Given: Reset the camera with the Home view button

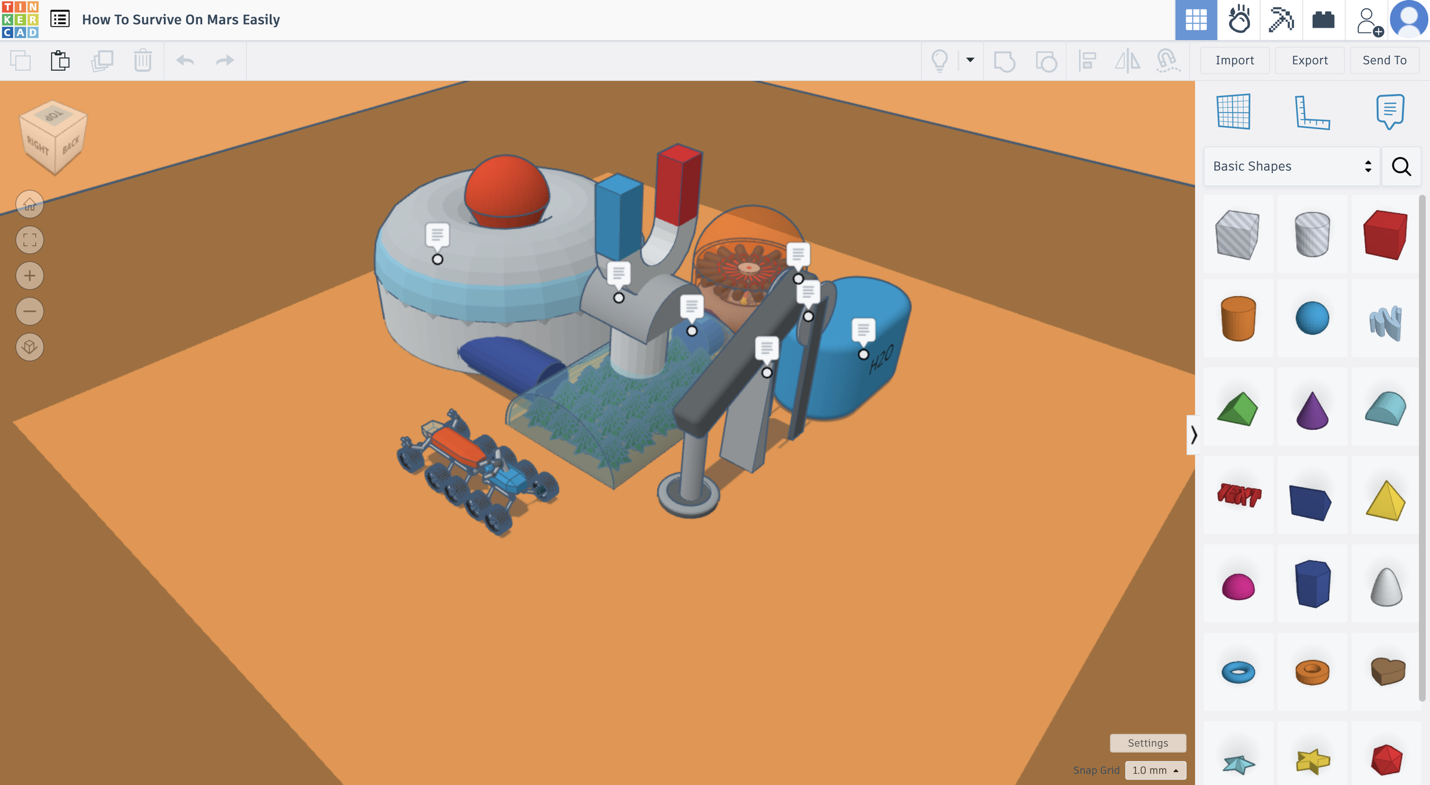Looking at the screenshot, I should coord(29,204).
